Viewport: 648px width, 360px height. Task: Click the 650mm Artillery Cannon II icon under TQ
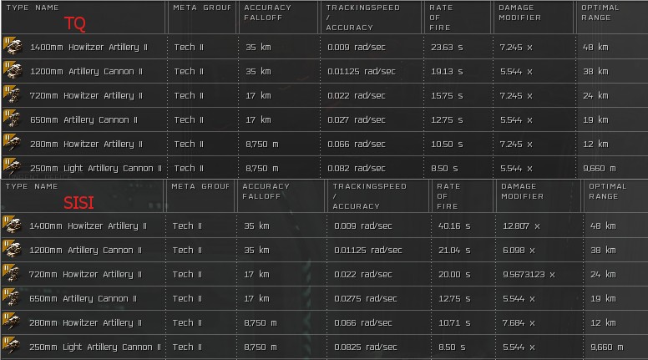tap(11, 119)
